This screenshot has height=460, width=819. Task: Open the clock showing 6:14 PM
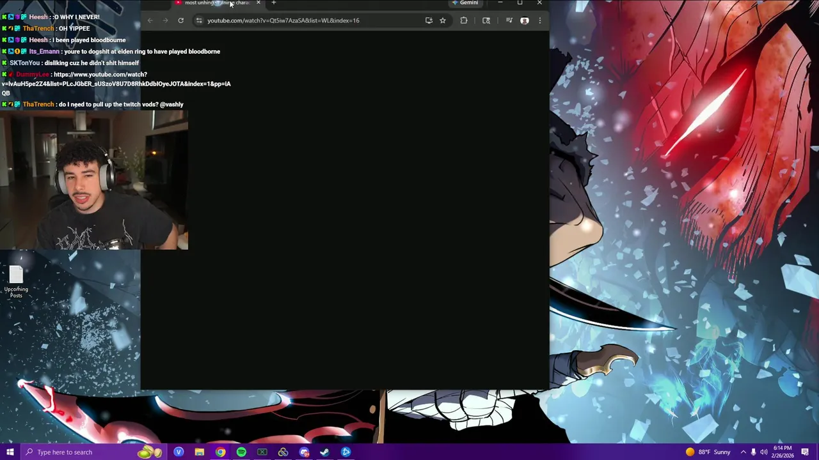[783, 452]
